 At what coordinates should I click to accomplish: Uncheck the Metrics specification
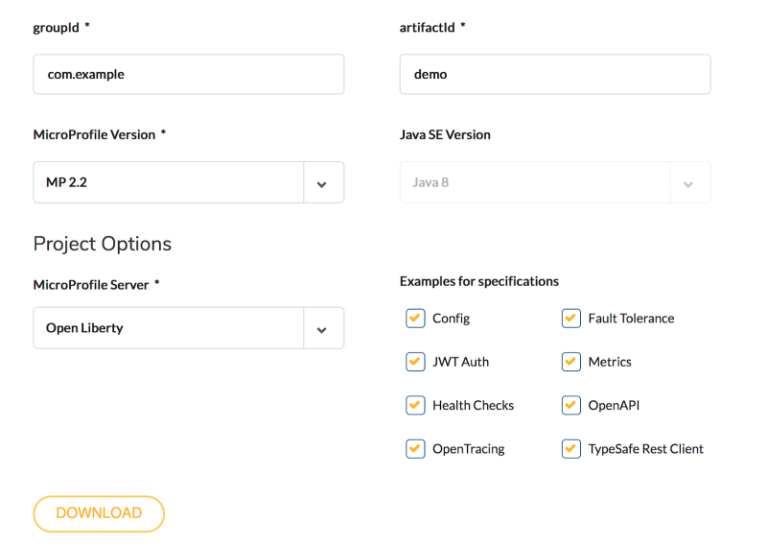pos(570,362)
